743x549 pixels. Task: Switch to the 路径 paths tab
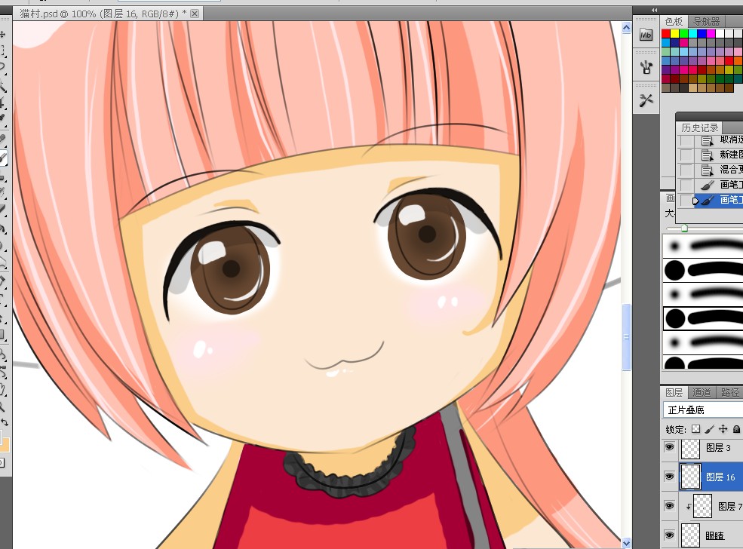point(729,392)
